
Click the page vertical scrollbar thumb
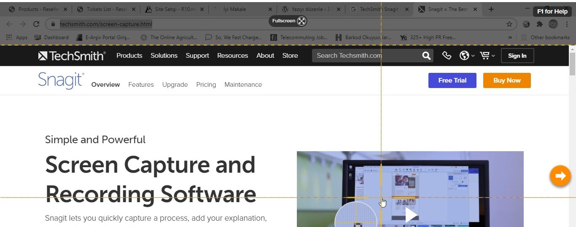tap(572, 64)
